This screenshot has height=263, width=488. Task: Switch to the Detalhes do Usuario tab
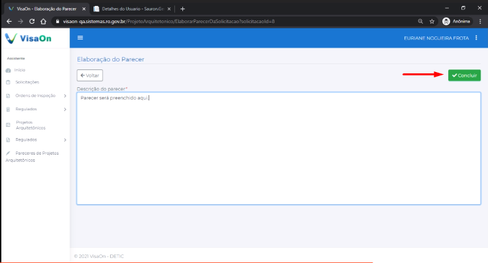coord(132,9)
